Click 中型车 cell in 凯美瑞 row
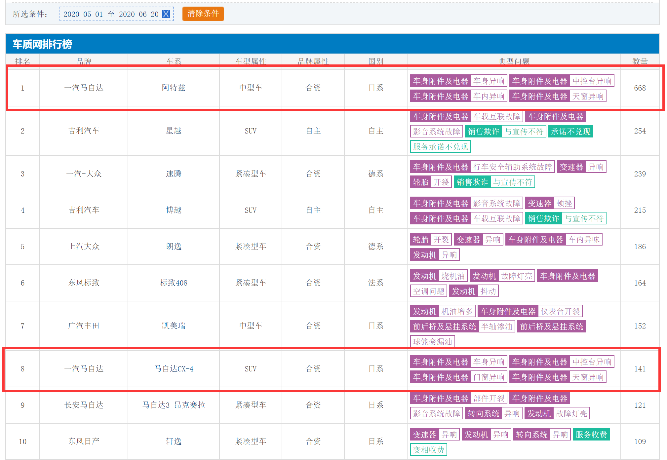The height and width of the screenshot is (460, 667). click(x=251, y=326)
